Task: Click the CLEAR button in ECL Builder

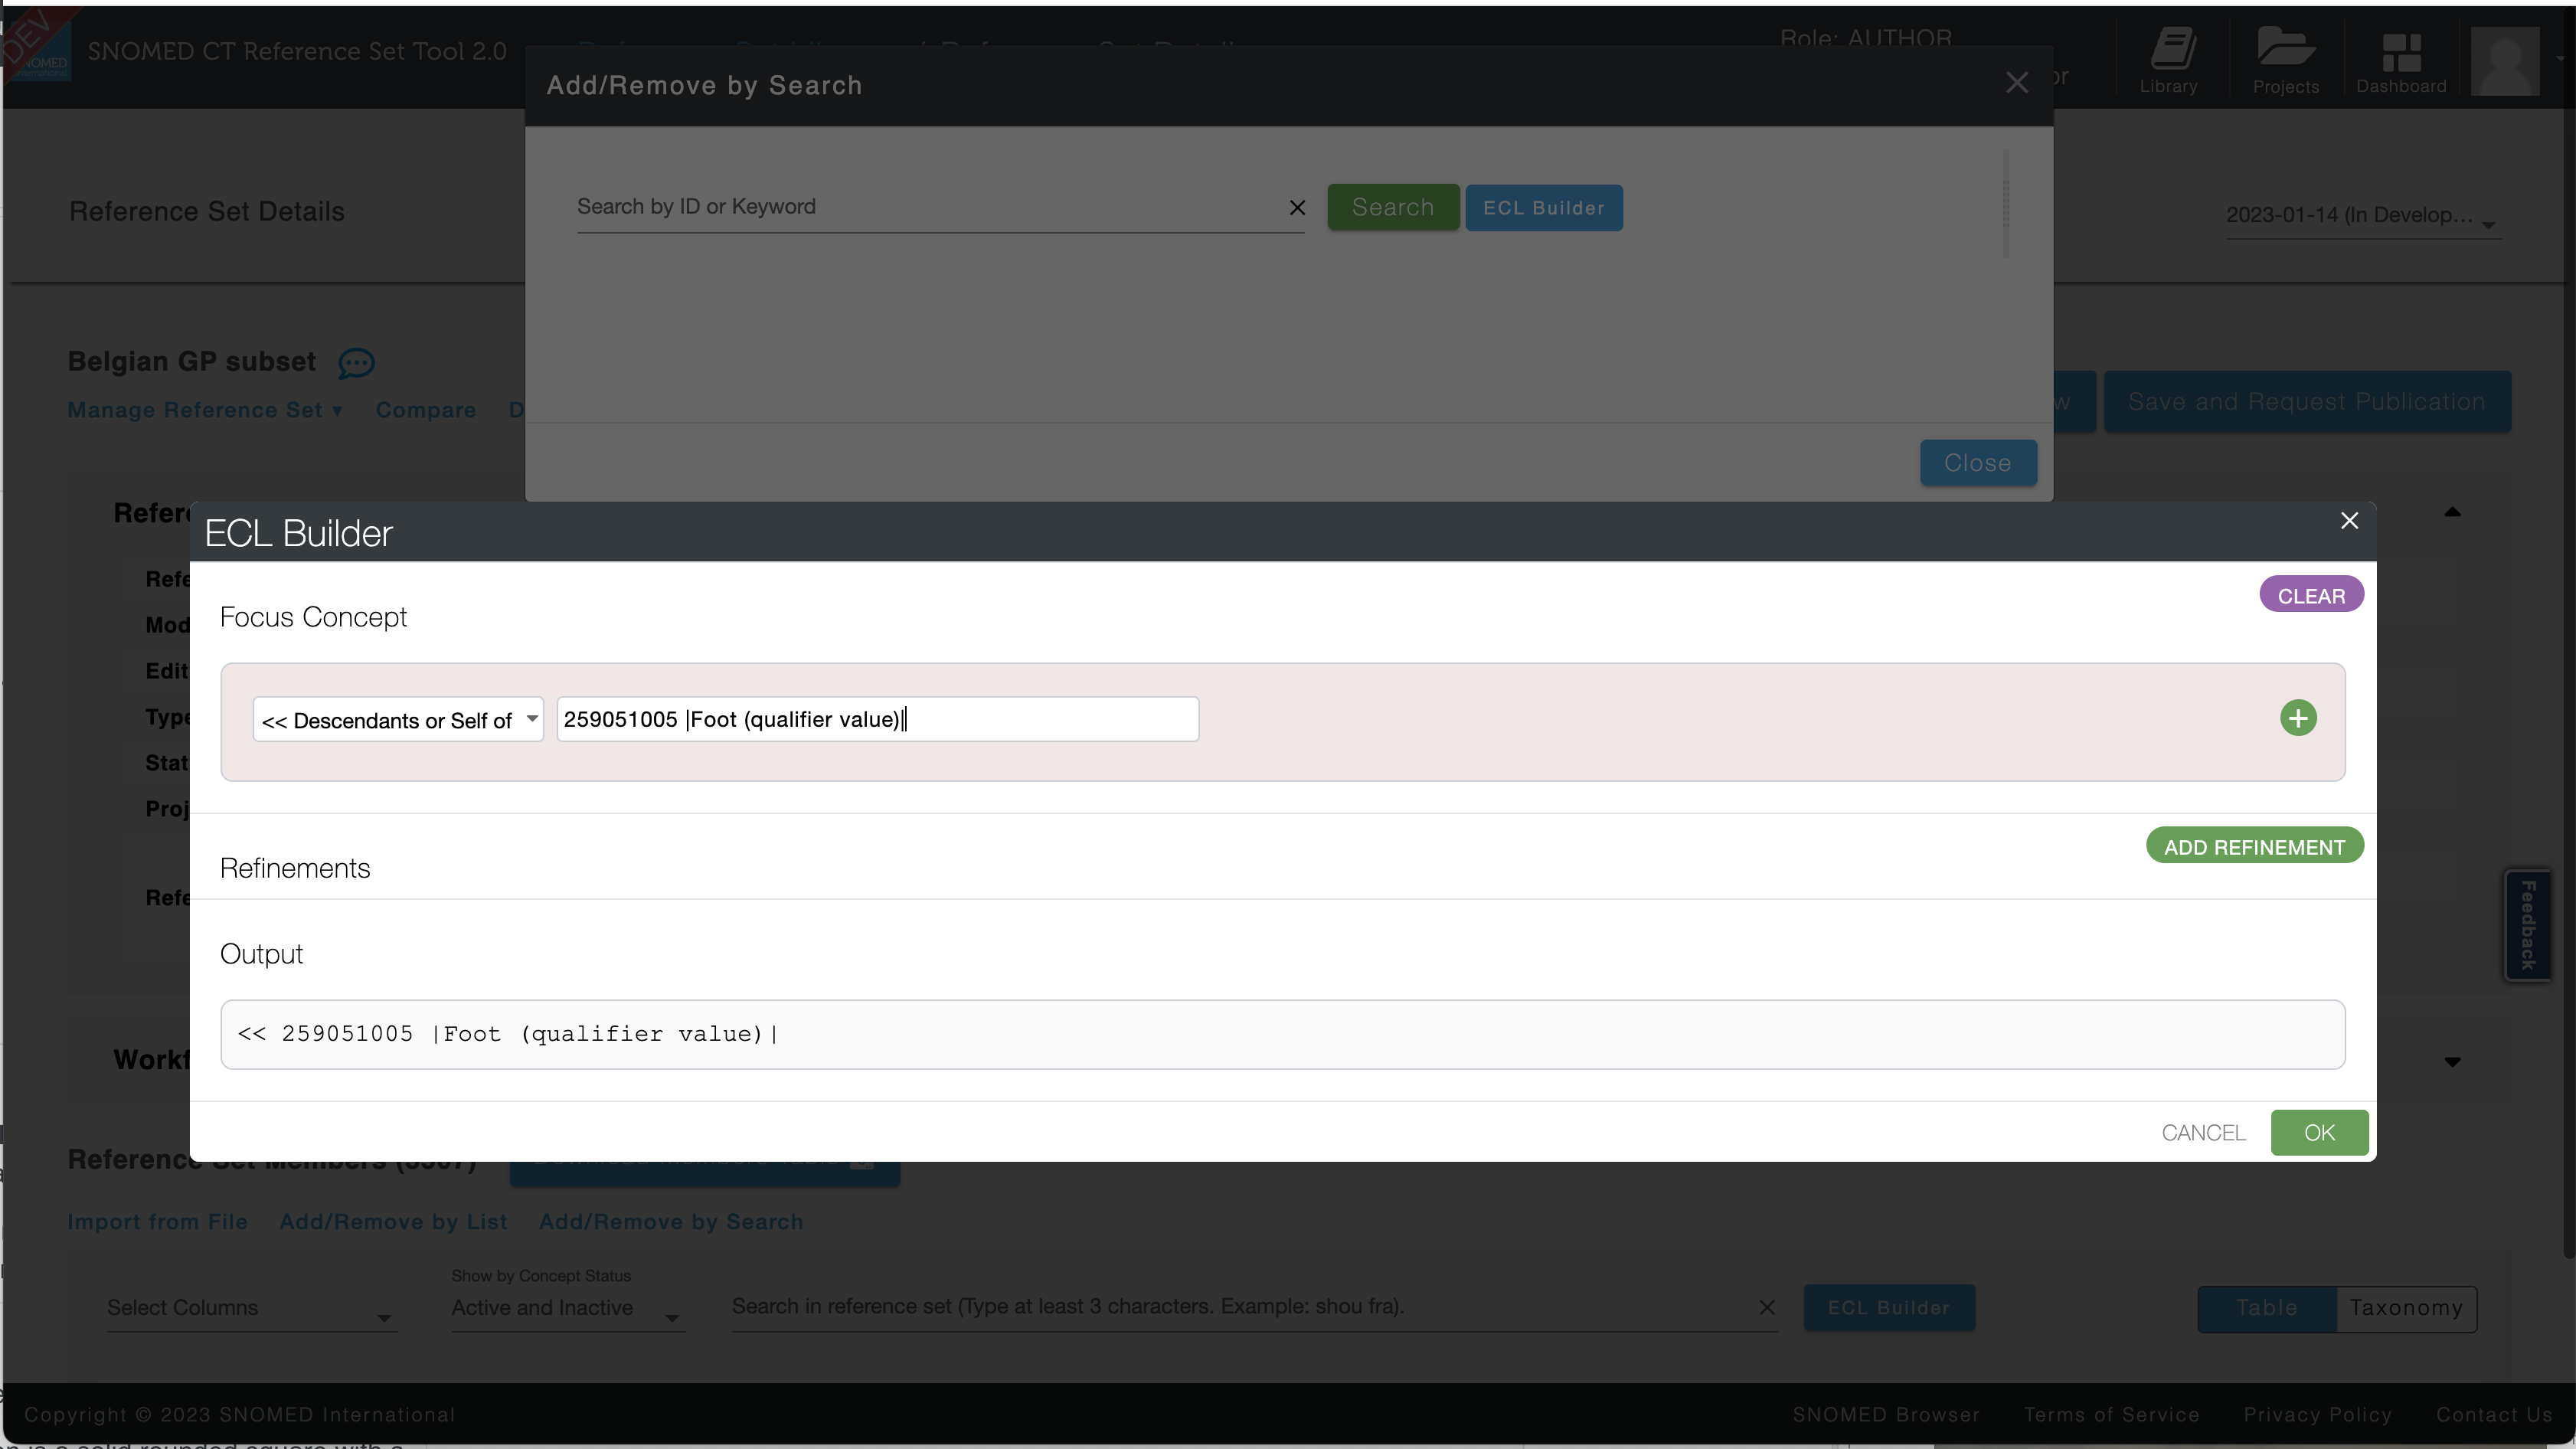Action: pos(2311,595)
